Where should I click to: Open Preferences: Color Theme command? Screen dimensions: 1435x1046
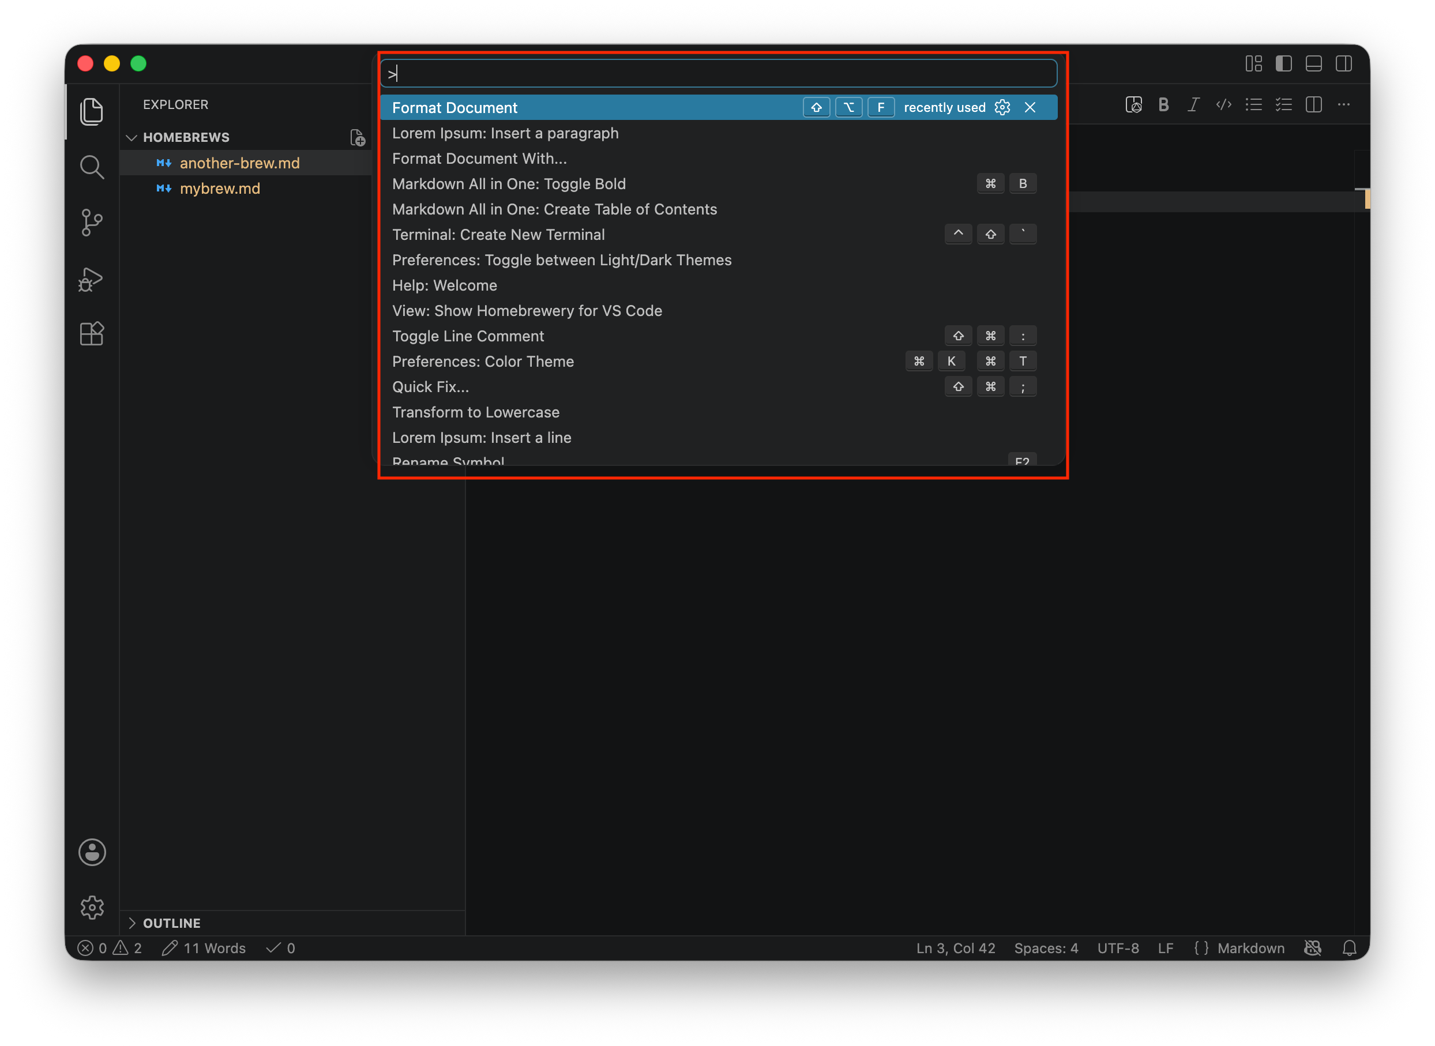[x=719, y=362]
